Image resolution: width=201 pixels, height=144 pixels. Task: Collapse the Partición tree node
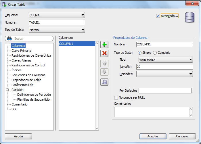coord(7,90)
